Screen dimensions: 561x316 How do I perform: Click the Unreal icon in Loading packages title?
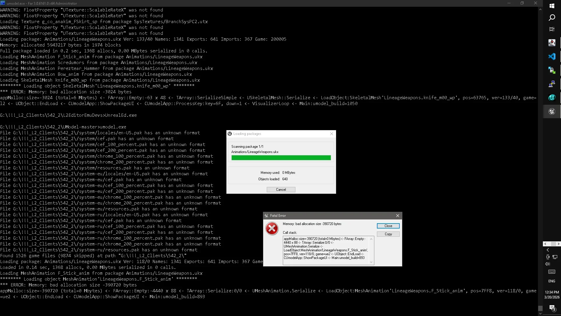point(230,134)
